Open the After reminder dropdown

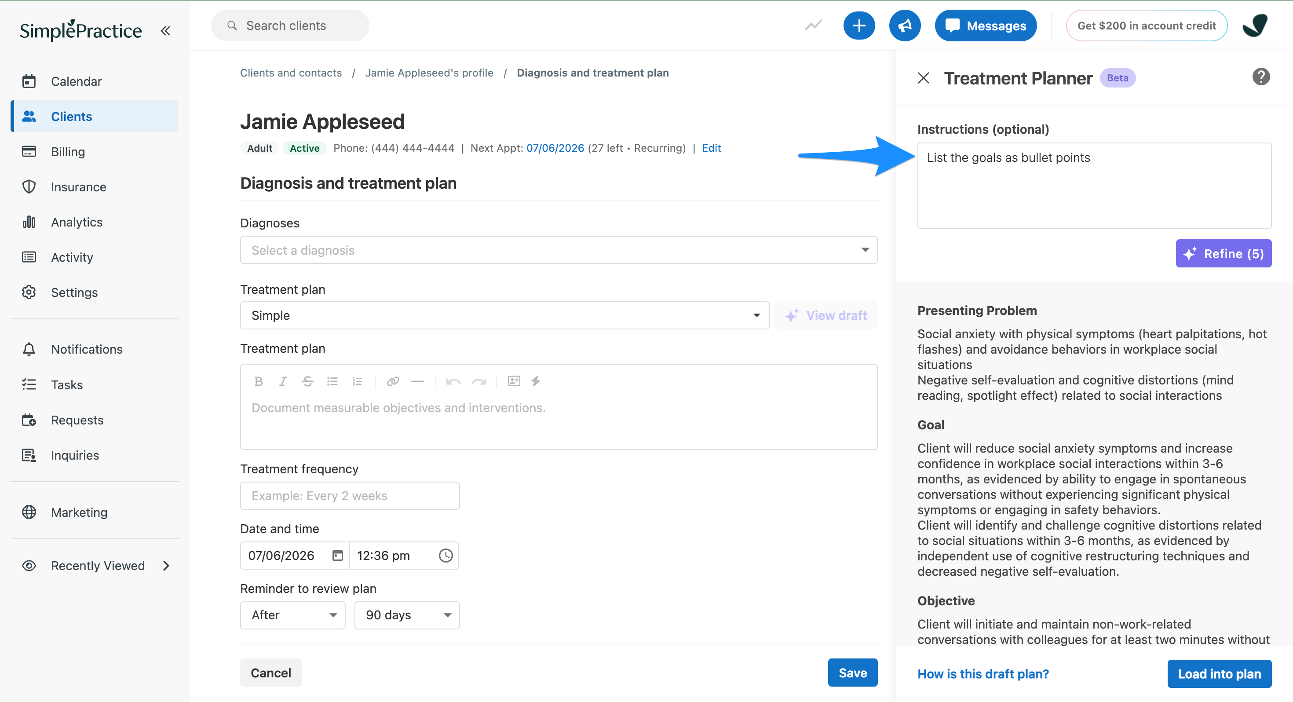click(x=292, y=615)
